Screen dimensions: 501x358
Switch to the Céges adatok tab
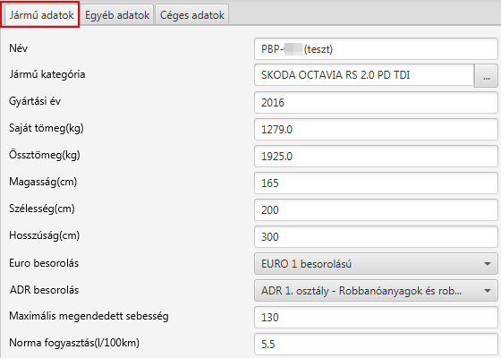click(192, 14)
